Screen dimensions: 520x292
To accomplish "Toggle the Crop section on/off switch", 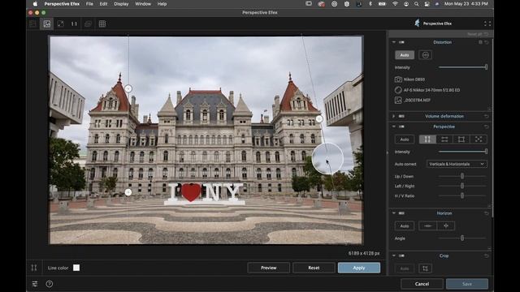I will tap(401, 255).
